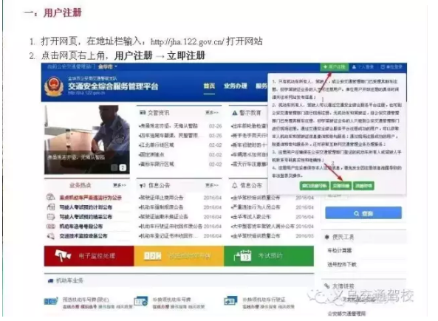Open the 单位登录 login link

pyautogui.click(x=391, y=67)
